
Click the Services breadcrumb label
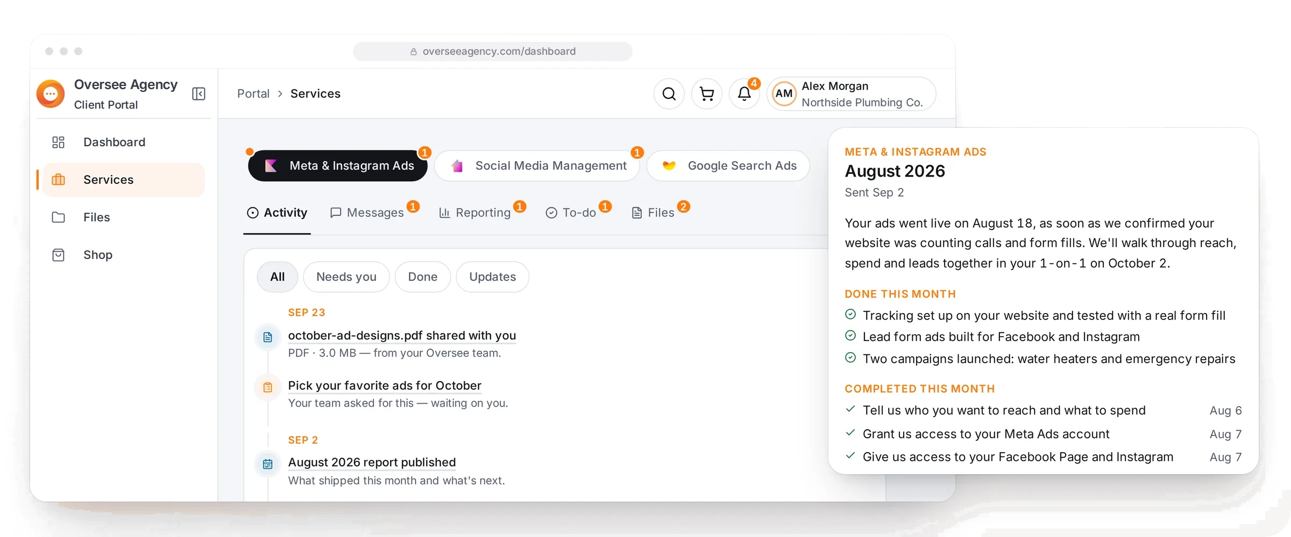click(315, 94)
